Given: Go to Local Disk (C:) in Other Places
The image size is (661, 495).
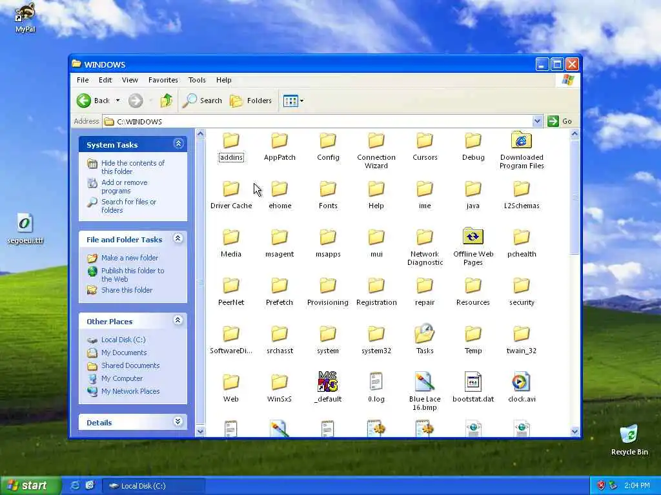Looking at the screenshot, I should point(123,340).
